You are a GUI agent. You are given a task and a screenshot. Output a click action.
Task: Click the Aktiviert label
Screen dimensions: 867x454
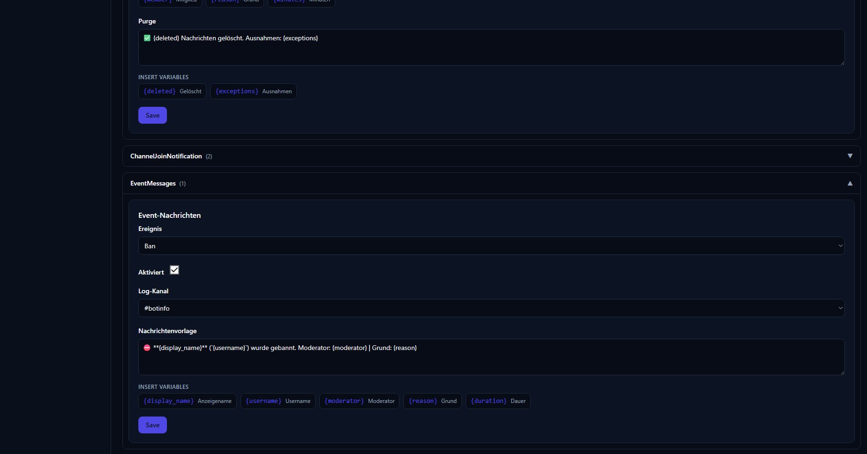click(x=151, y=272)
